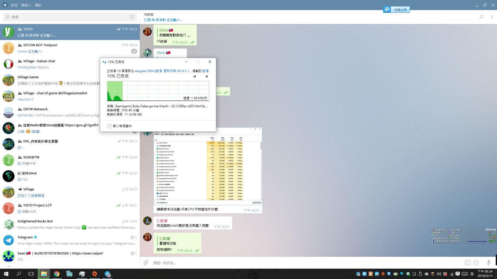Screen dimensions: 497x279
Task: Open the Village Game conversation
Action: pos(50,80)
